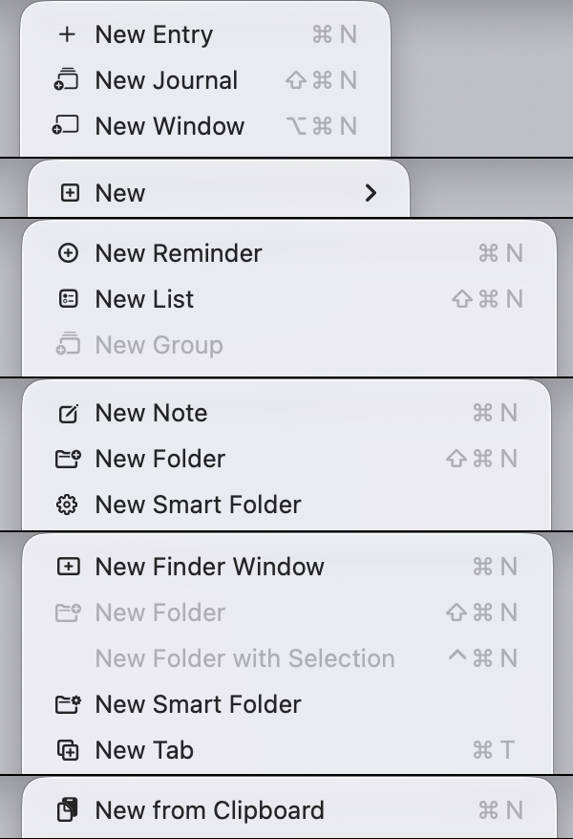Select Finder's New Smart Folder icon
Viewport: 573px width, 839px height.
pyautogui.click(x=67, y=704)
